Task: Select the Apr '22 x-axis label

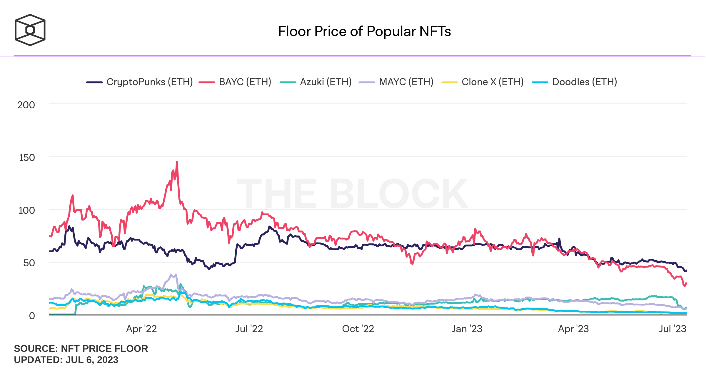Action: (141, 329)
